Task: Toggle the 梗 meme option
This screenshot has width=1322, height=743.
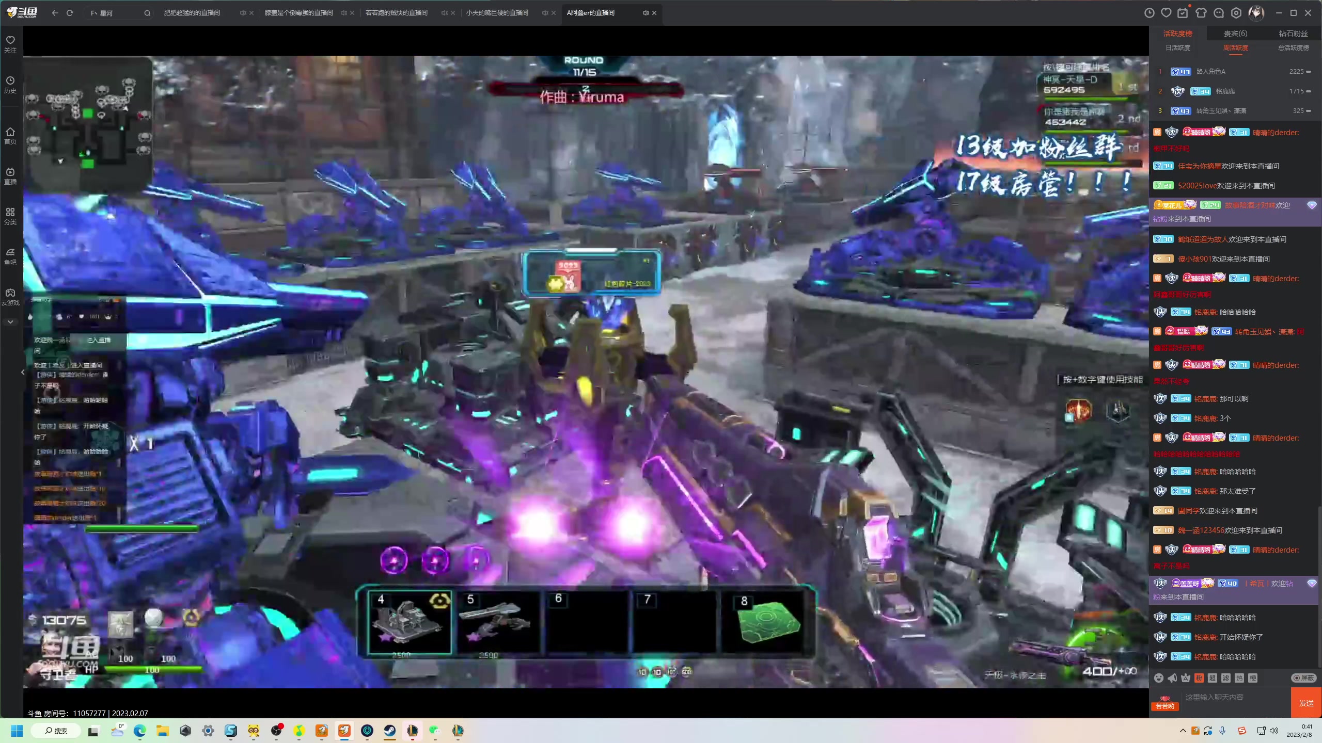Action: click(x=1253, y=678)
